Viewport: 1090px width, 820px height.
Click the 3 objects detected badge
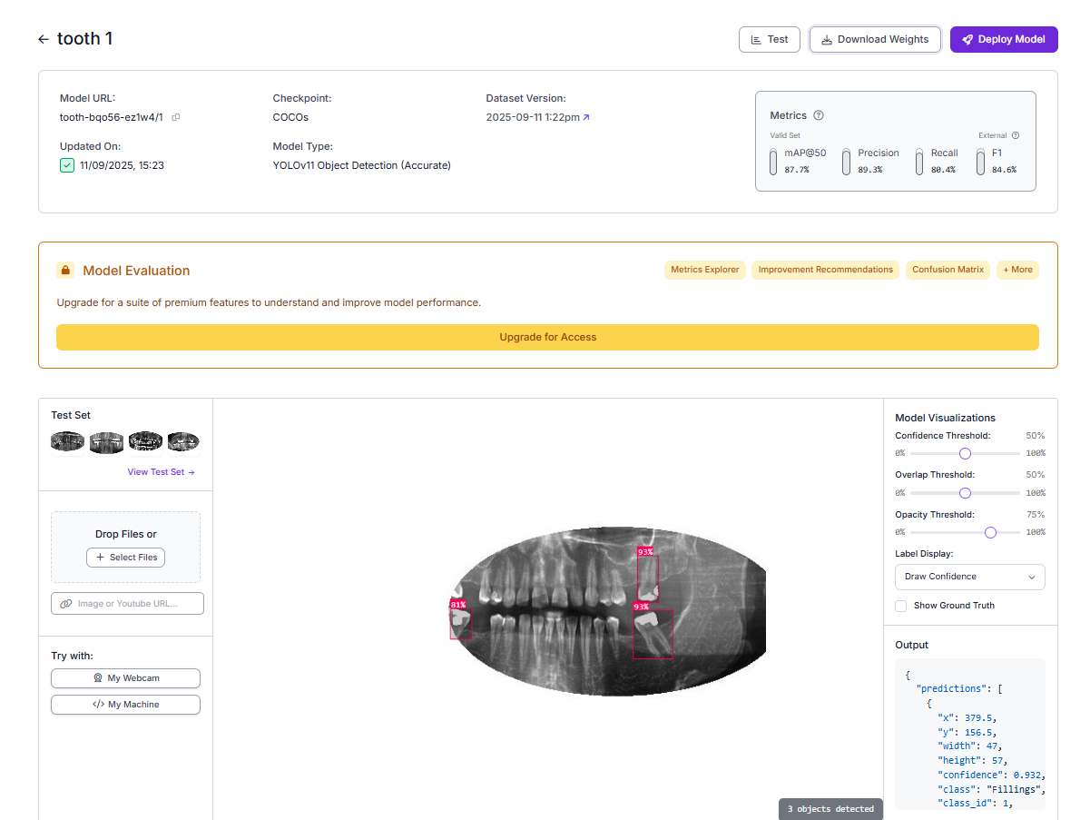[x=830, y=808]
